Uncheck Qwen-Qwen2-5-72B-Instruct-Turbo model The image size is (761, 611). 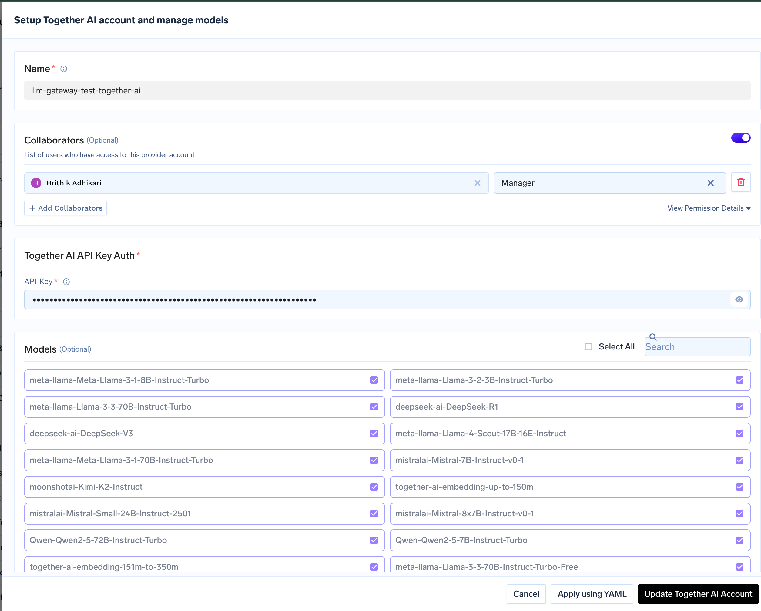(374, 540)
